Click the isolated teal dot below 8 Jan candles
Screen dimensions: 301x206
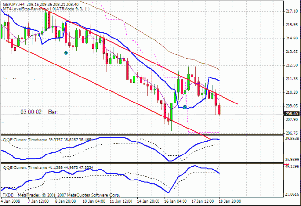coord(66,53)
